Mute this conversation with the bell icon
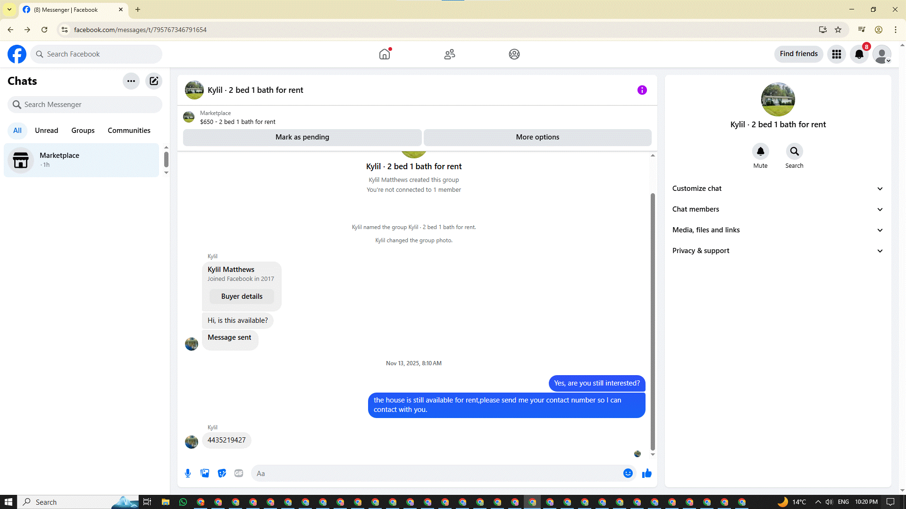This screenshot has width=906, height=509. [x=761, y=151]
